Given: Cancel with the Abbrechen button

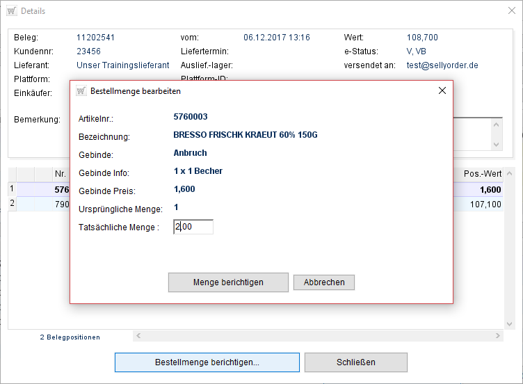Looking at the screenshot, I should [x=324, y=282].
